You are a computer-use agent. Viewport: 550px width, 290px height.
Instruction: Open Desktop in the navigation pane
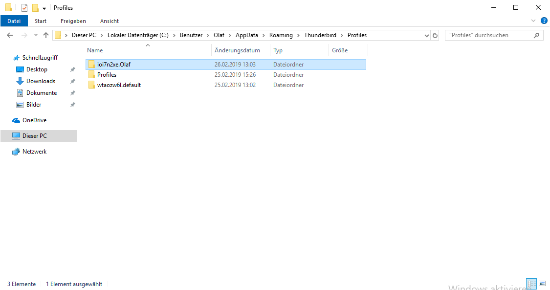37,69
